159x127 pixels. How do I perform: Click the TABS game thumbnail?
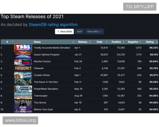[23, 48]
